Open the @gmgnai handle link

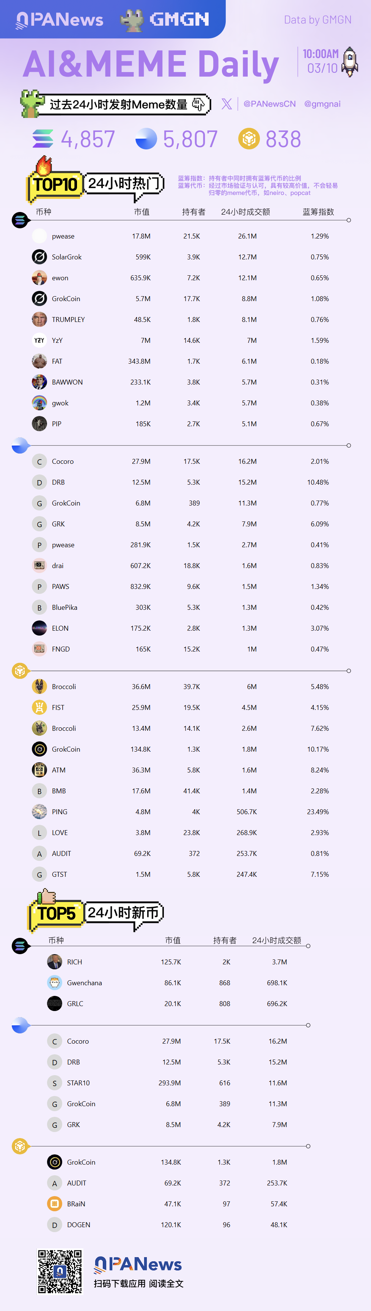click(322, 104)
